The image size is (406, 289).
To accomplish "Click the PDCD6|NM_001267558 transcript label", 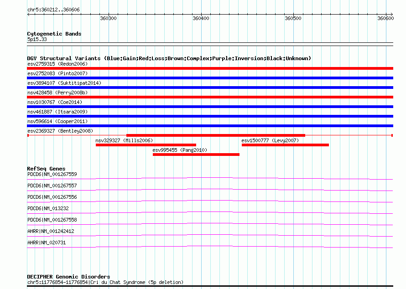I will point(52,220).
